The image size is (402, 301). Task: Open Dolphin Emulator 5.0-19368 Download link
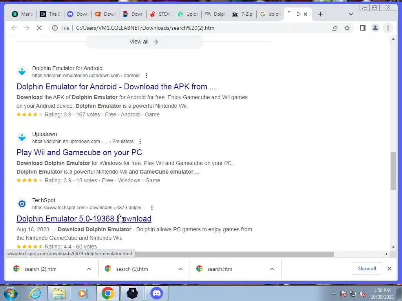point(84,219)
